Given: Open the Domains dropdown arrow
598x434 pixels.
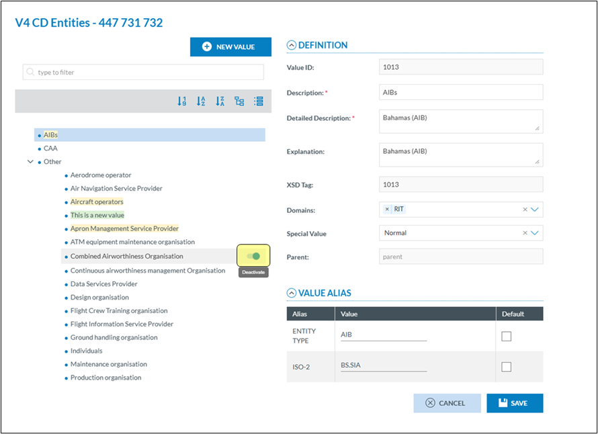Looking at the screenshot, I should [x=536, y=210].
